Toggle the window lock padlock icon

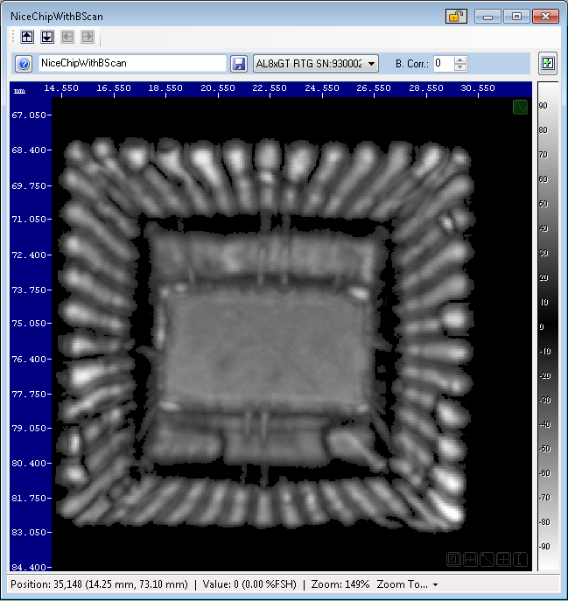[455, 16]
